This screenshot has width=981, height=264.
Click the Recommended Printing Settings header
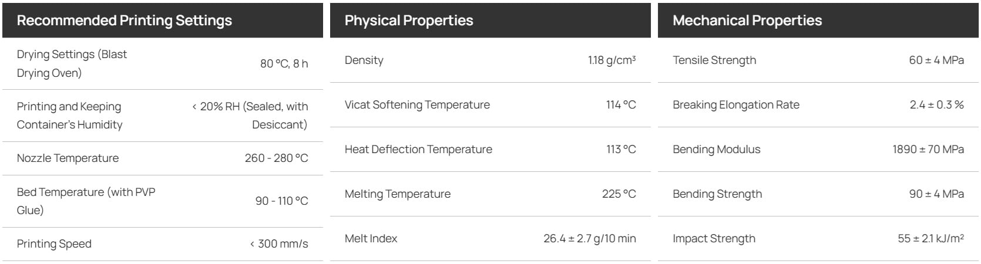point(125,21)
